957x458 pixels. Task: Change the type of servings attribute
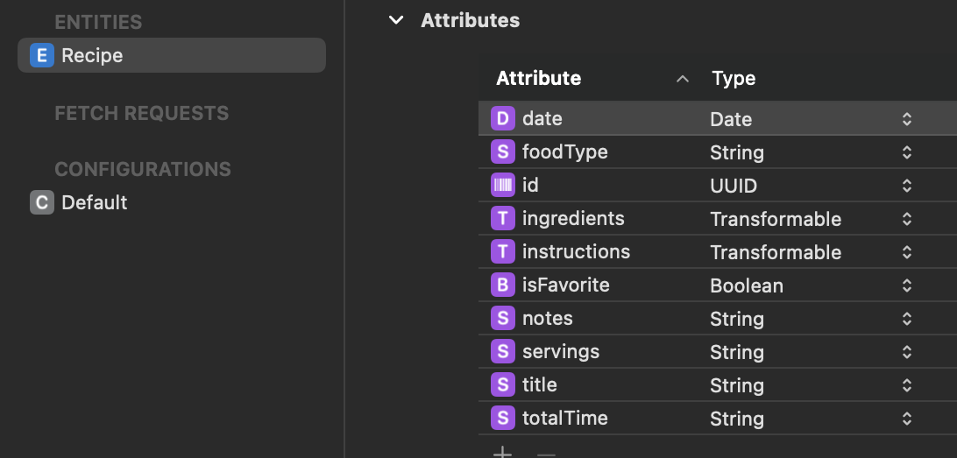[x=907, y=352]
